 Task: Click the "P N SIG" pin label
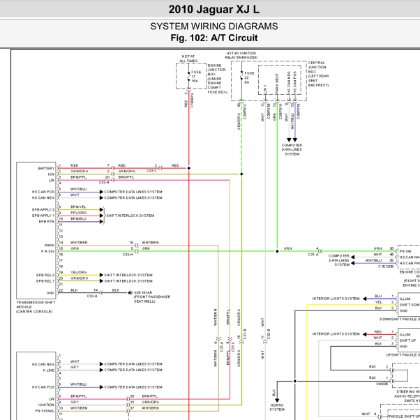pyautogui.click(x=47, y=251)
